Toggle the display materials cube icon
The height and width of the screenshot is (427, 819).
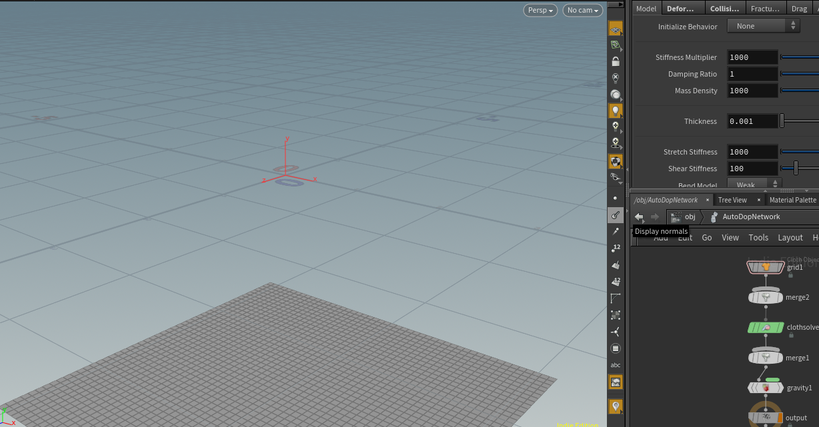[616, 161]
